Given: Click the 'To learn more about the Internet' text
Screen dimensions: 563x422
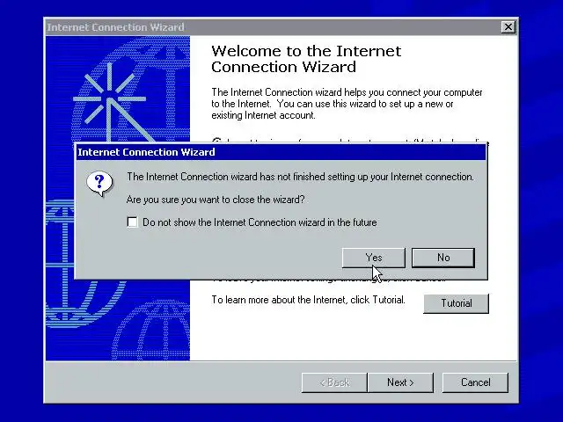Looking at the screenshot, I should 308,300.
